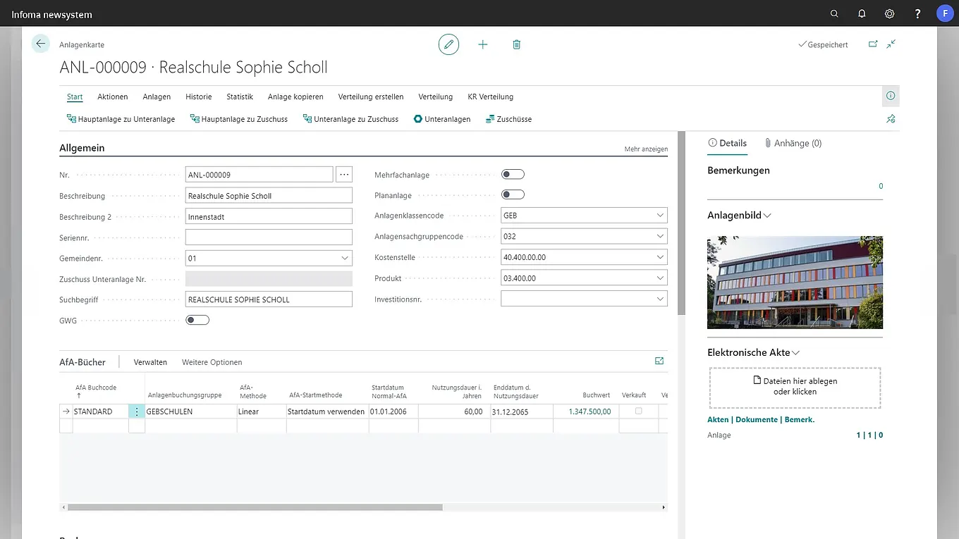Screen dimensions: 959x539
Task: Open the Anlagenklassencode dropdown
Action: [659, 216]
